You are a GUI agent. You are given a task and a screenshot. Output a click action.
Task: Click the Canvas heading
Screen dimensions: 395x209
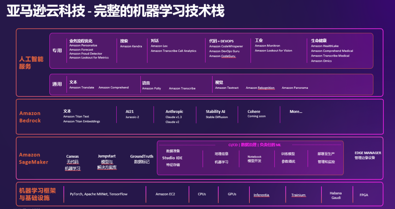point(72,157)
